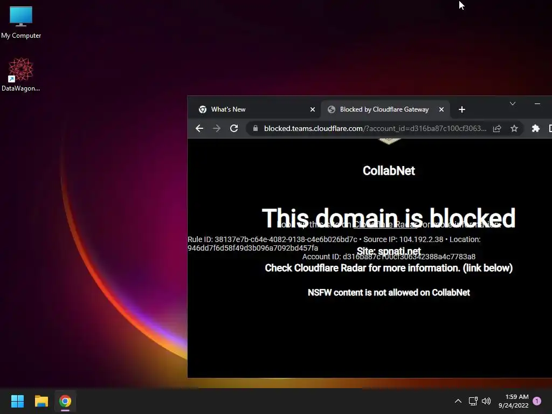Focus the address bar URL field

click(x=375, y=128)
